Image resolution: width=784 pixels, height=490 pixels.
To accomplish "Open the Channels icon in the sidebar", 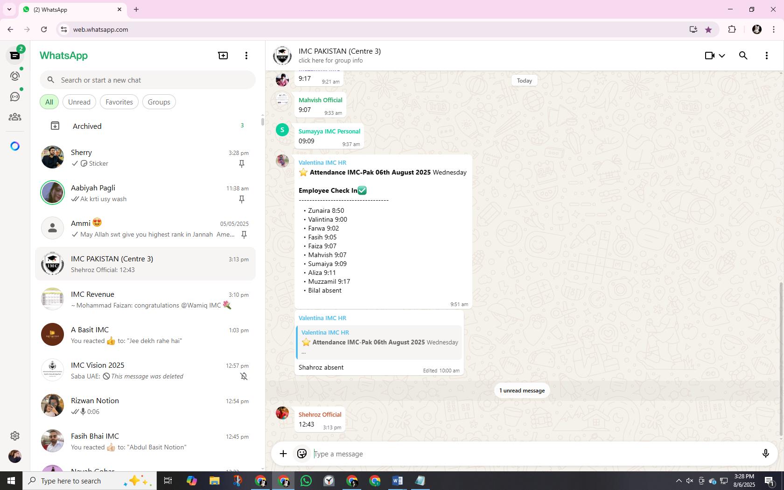I will point(15,97).
